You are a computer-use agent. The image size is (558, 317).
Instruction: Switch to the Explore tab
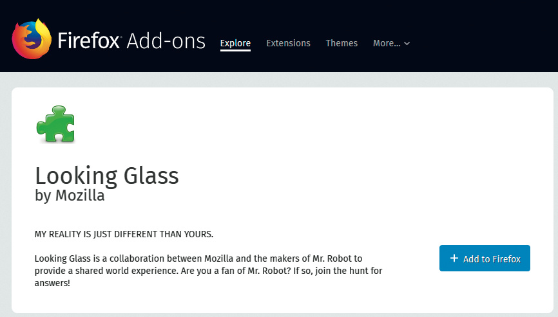pyautogui.click(x=235, y=43)
